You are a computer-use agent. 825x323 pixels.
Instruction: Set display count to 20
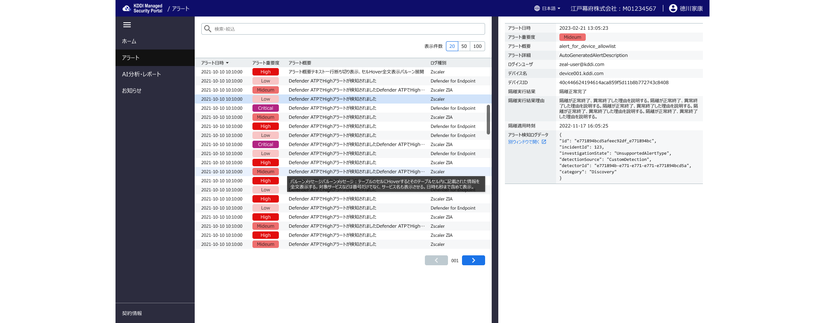tap(452, 46)
